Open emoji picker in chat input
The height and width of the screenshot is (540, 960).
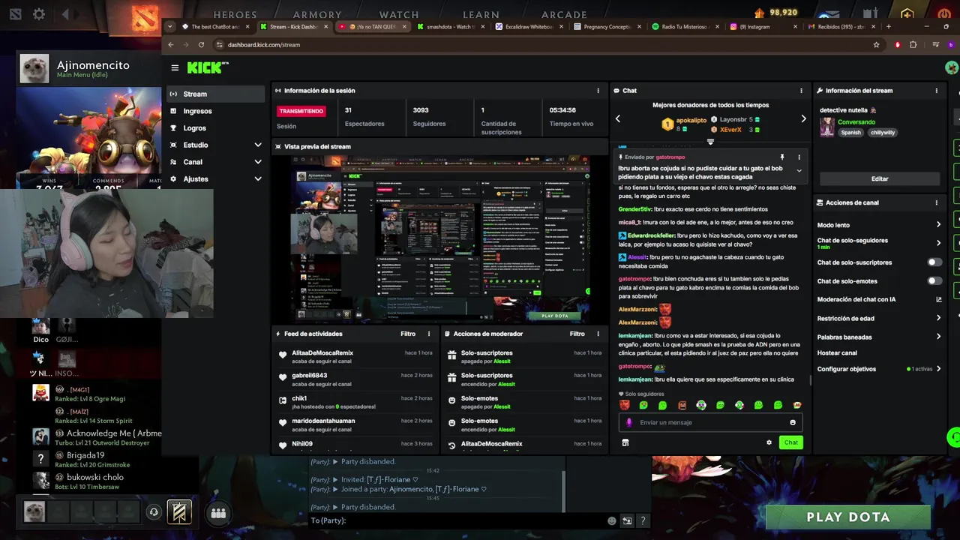(x=793, y=422)
